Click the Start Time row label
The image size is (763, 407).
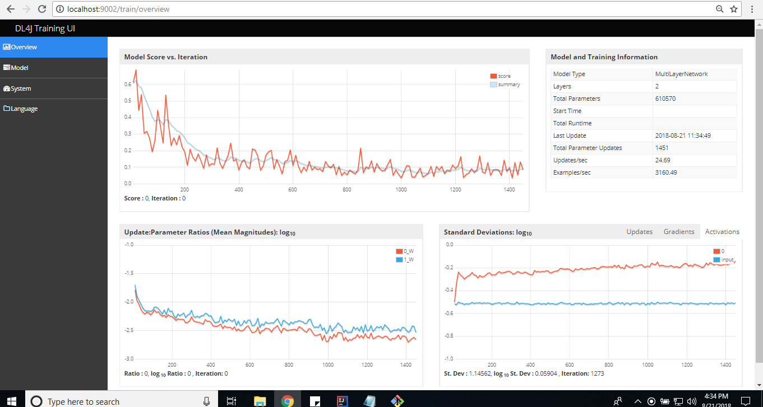pyautogui.click(x=567, y=111)
